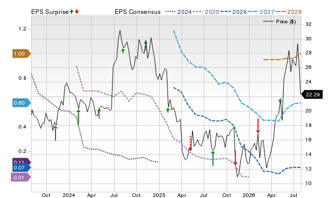Click the green up arrow in EPS Surprise legend
This screenshot has height=198, width=332.
click(72, 12)
